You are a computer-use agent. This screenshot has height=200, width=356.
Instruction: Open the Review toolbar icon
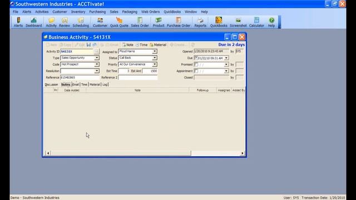click(65, 22)
